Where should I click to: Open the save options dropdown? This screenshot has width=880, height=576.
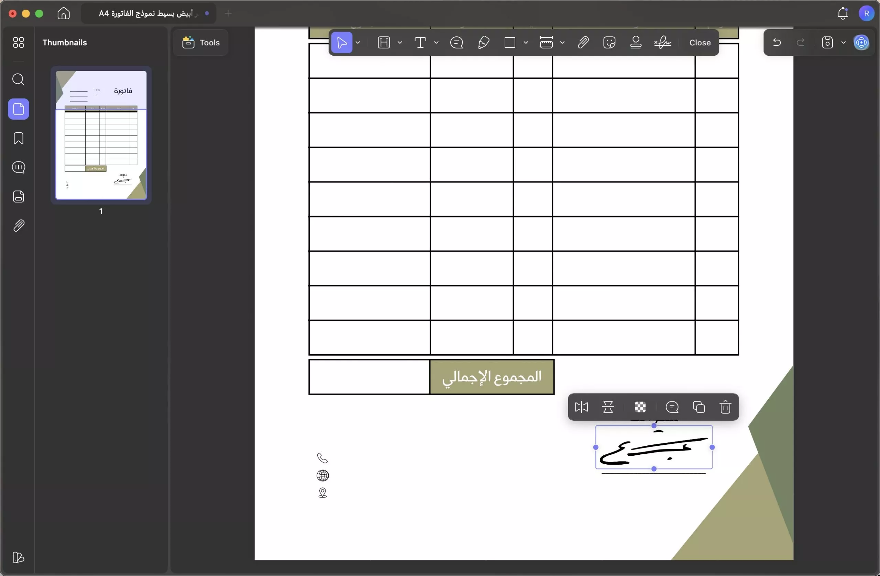click(x=844, y=42)
